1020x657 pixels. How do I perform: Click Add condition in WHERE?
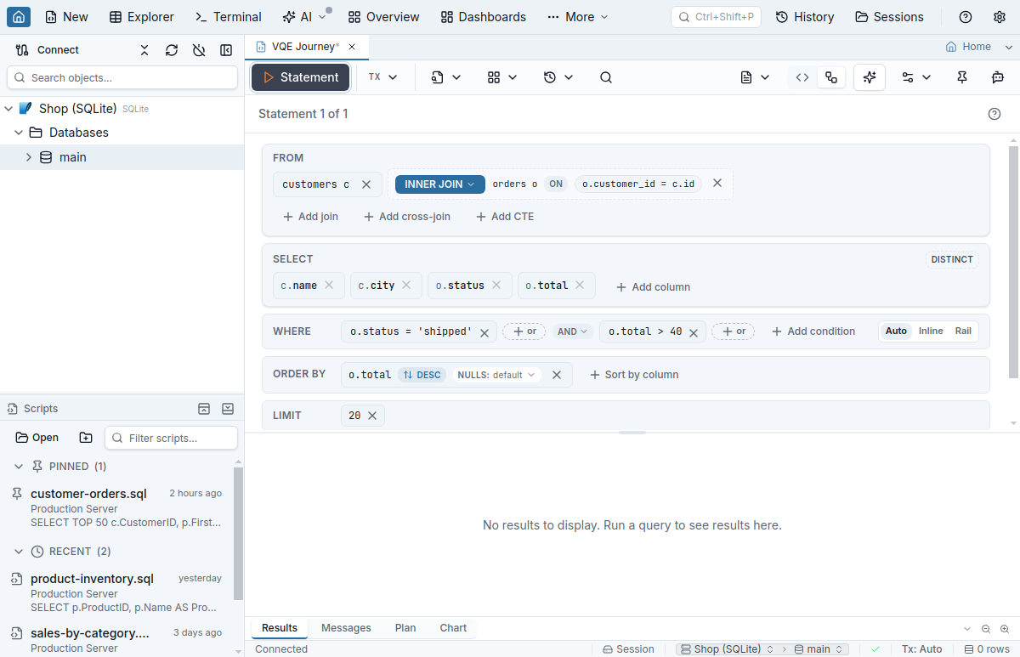pyautogui.click(x=813, y=331)
